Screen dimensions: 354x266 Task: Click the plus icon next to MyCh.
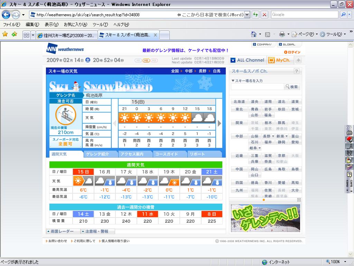pos(298,60)
